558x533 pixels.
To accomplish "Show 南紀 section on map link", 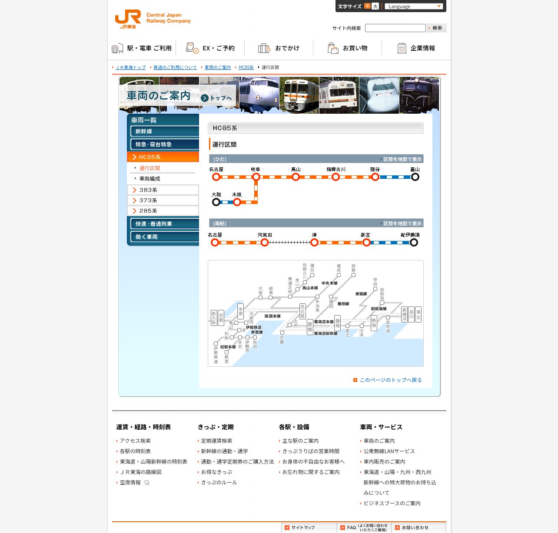I will pyautogui.click(x=401, y=224).
